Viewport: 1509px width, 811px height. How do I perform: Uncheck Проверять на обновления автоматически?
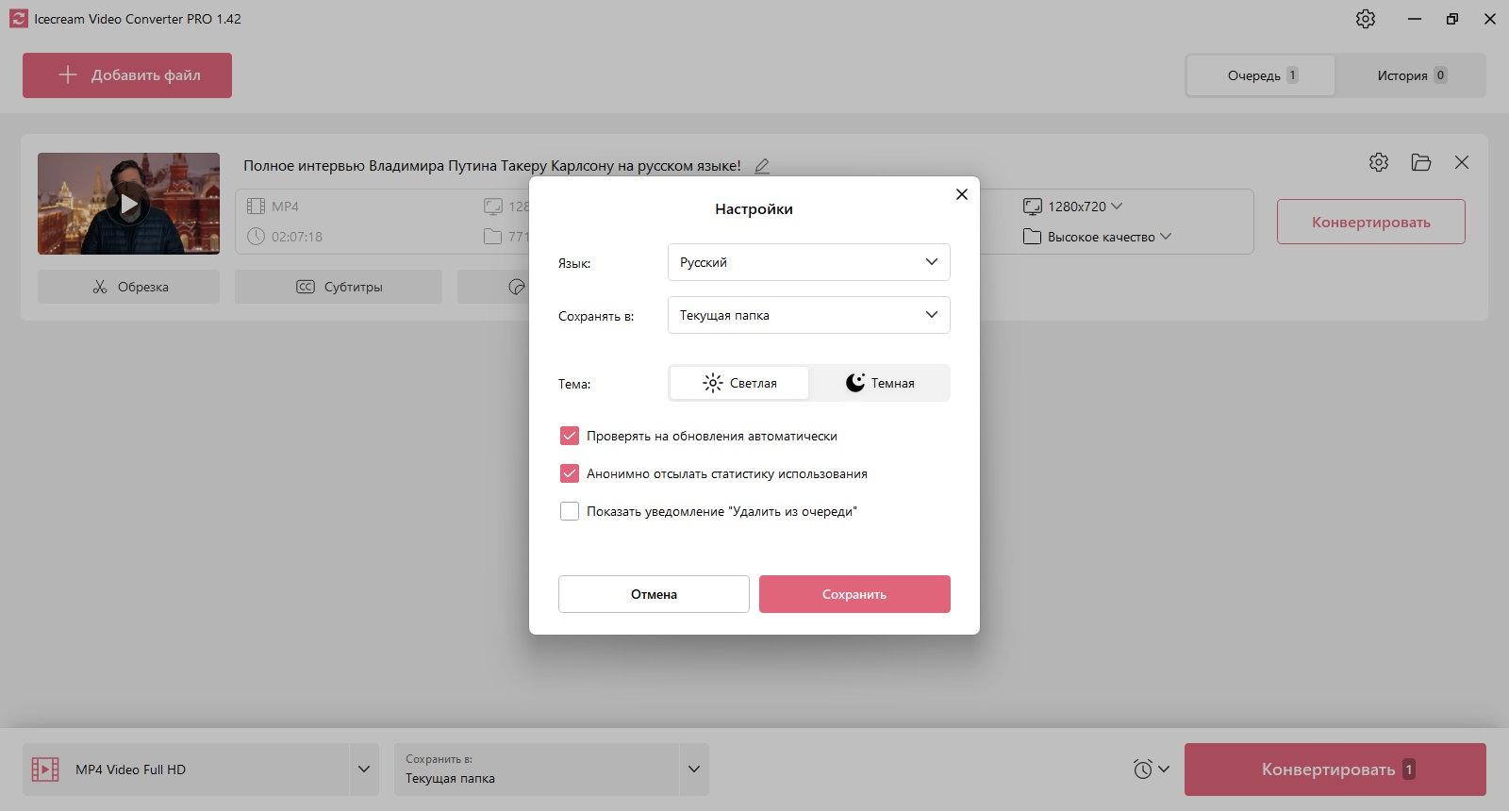pyautogui.click(x=570, y=436)
